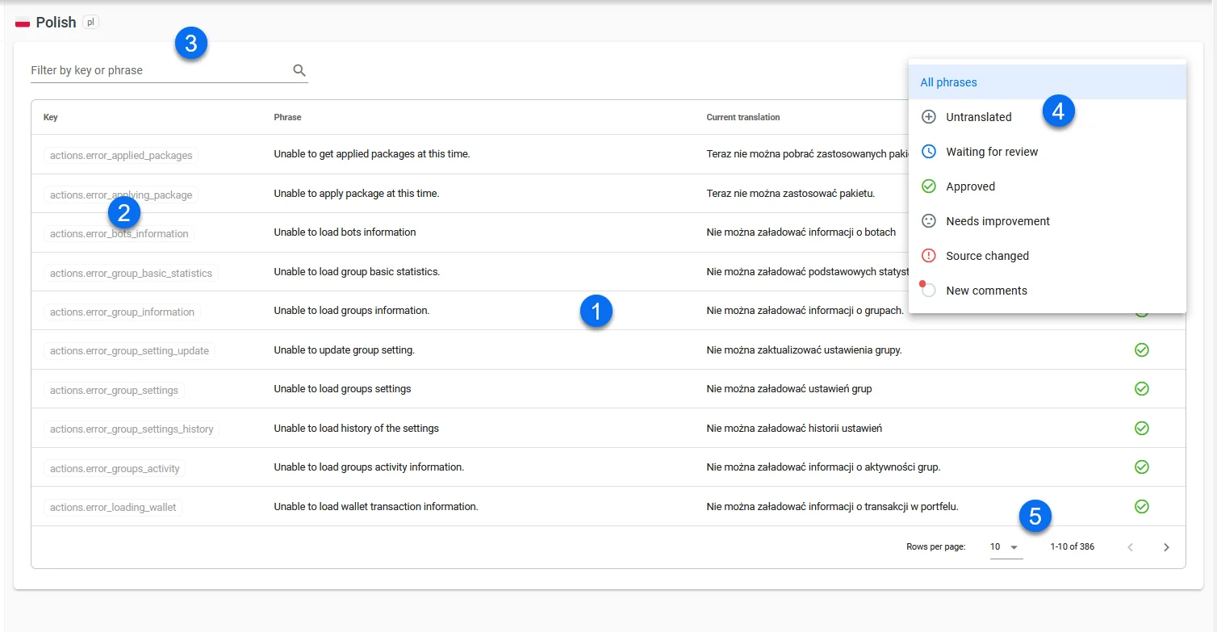Select the All phrases filter option
Screen dimensions: 1217x632
(x=1048, y=82)
